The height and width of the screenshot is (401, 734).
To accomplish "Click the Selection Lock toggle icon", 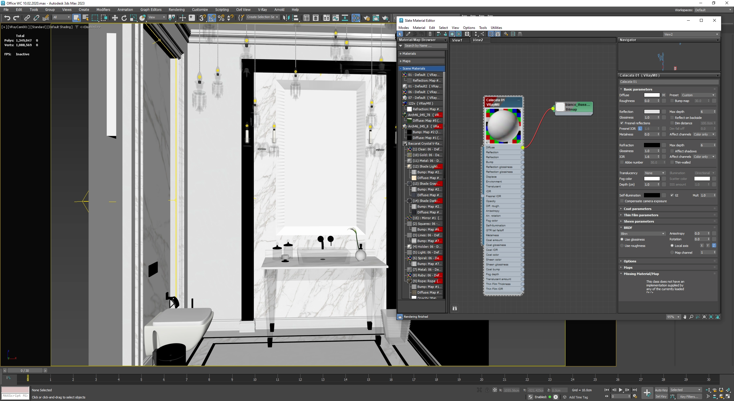I will tap(487, 390).
